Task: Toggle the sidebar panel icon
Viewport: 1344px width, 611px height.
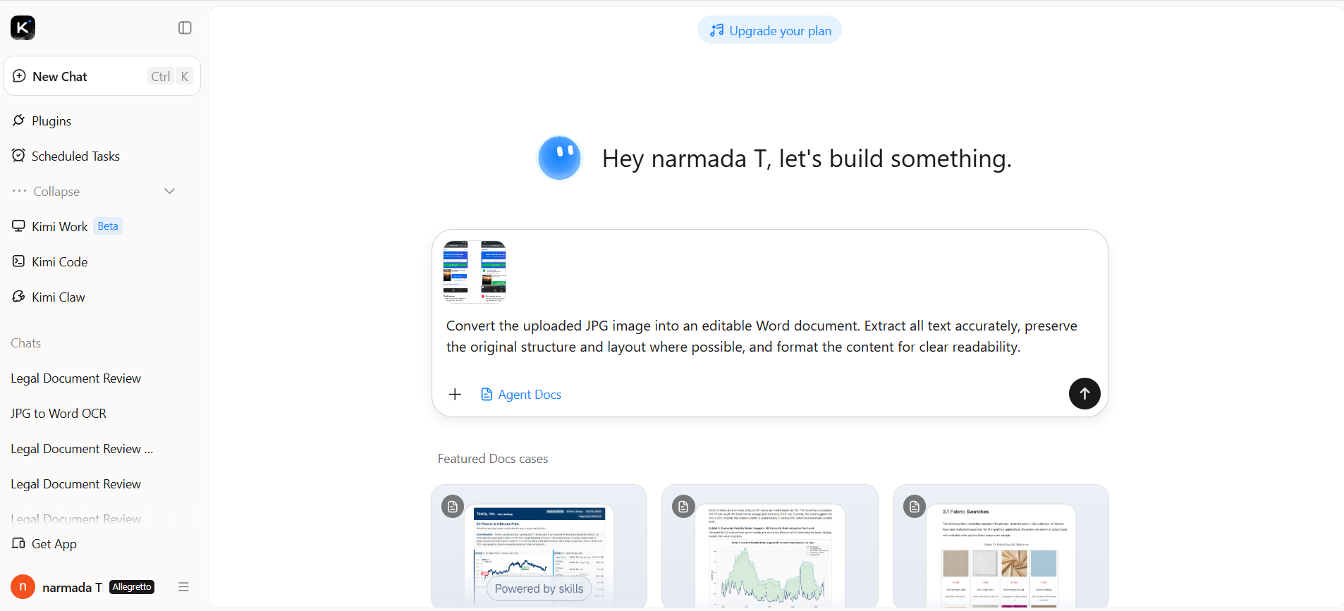Action: [185, 27]
